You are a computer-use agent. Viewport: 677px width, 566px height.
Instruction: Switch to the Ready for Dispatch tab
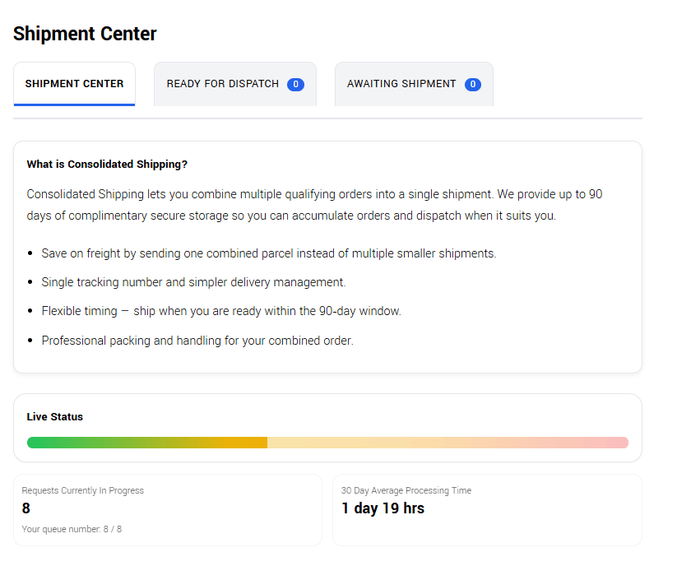click(222, 84)
